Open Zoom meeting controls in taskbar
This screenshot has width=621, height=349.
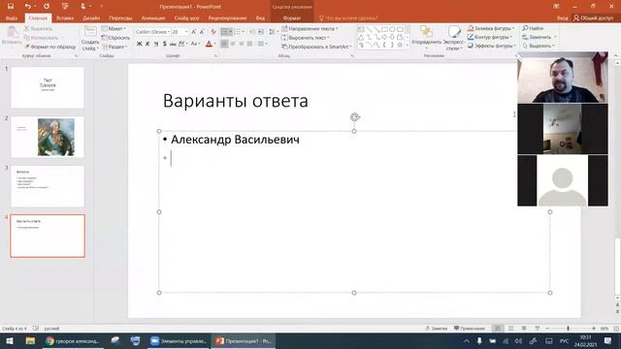pyautogui.click(x=179, y=340)
